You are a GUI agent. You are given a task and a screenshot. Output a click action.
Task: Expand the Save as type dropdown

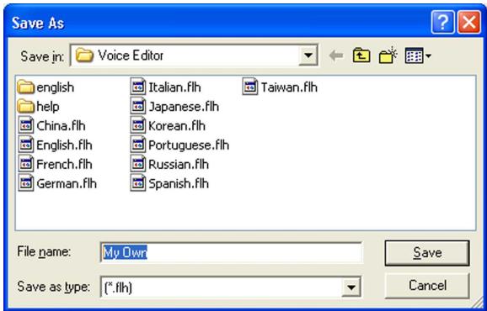(x=351, y=287)
